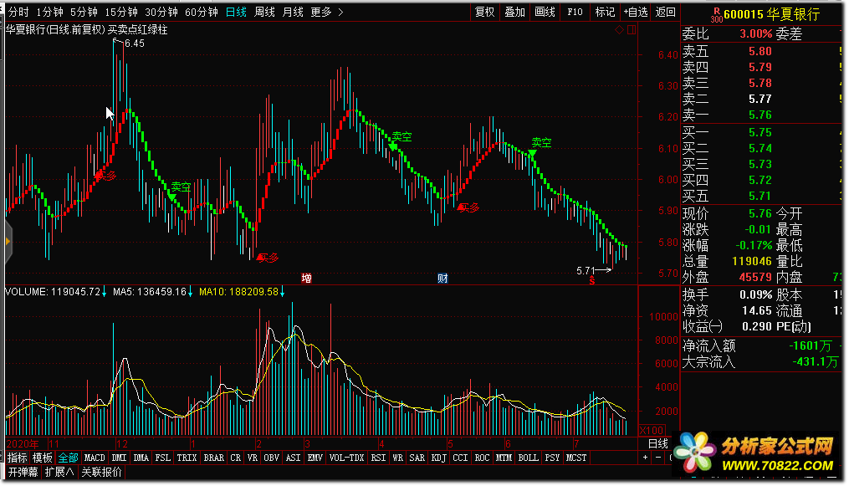Select the 1分钟 timeframe
The width and height of the screenshot is (849, 486).
coord(50,12)
